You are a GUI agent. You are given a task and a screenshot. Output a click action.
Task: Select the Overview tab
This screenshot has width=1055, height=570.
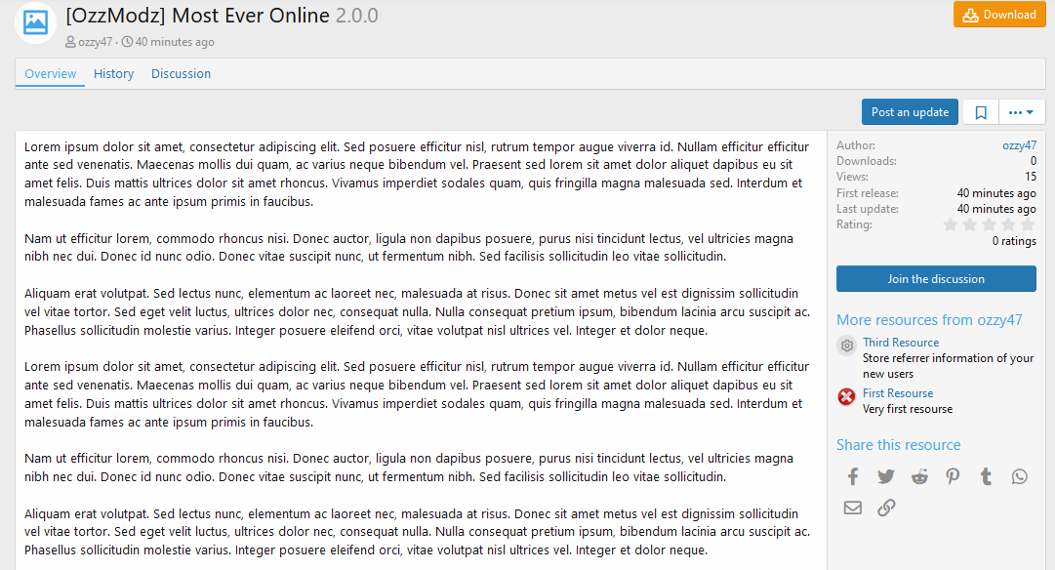[x=51, y=74]
